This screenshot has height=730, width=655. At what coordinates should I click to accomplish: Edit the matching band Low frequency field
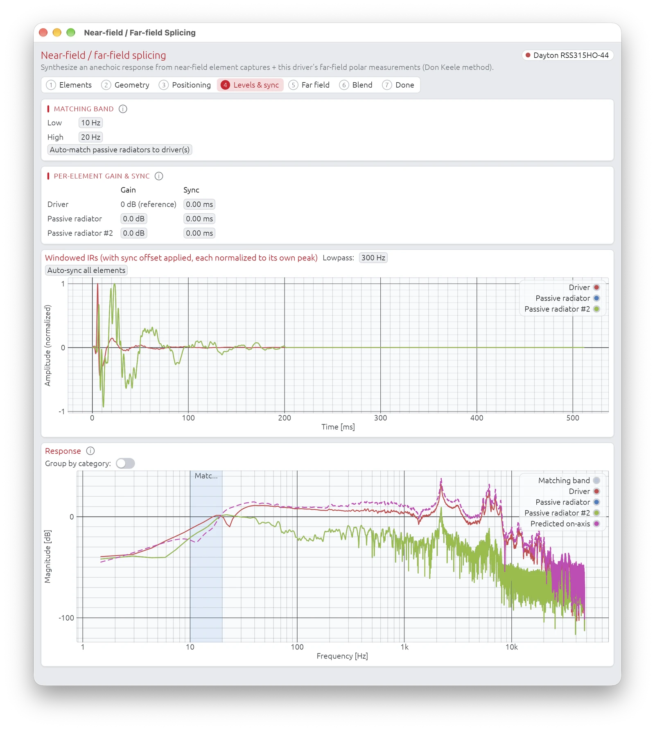90,123
